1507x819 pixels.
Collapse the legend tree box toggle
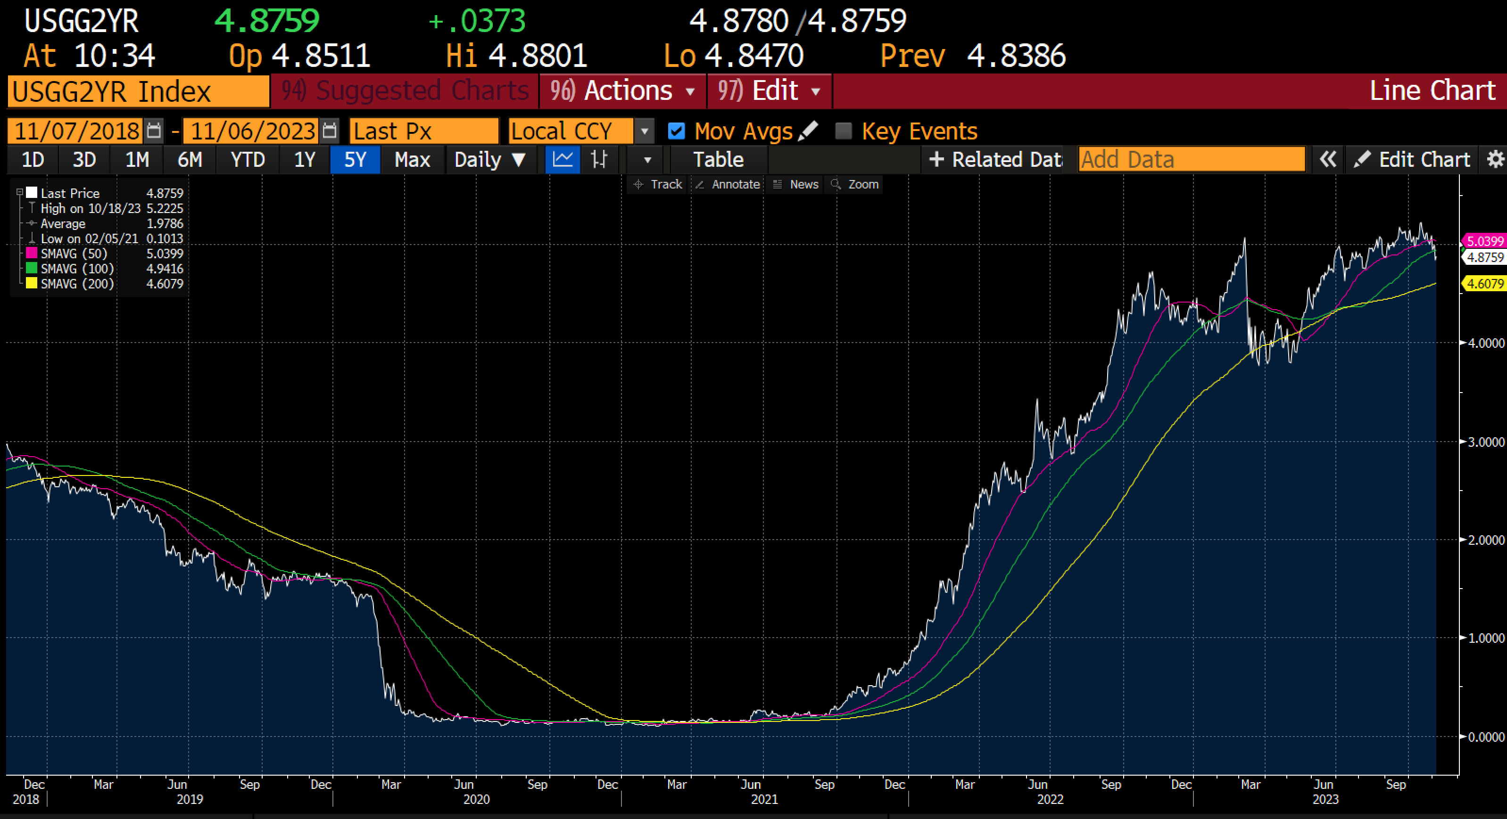[20, 192]
